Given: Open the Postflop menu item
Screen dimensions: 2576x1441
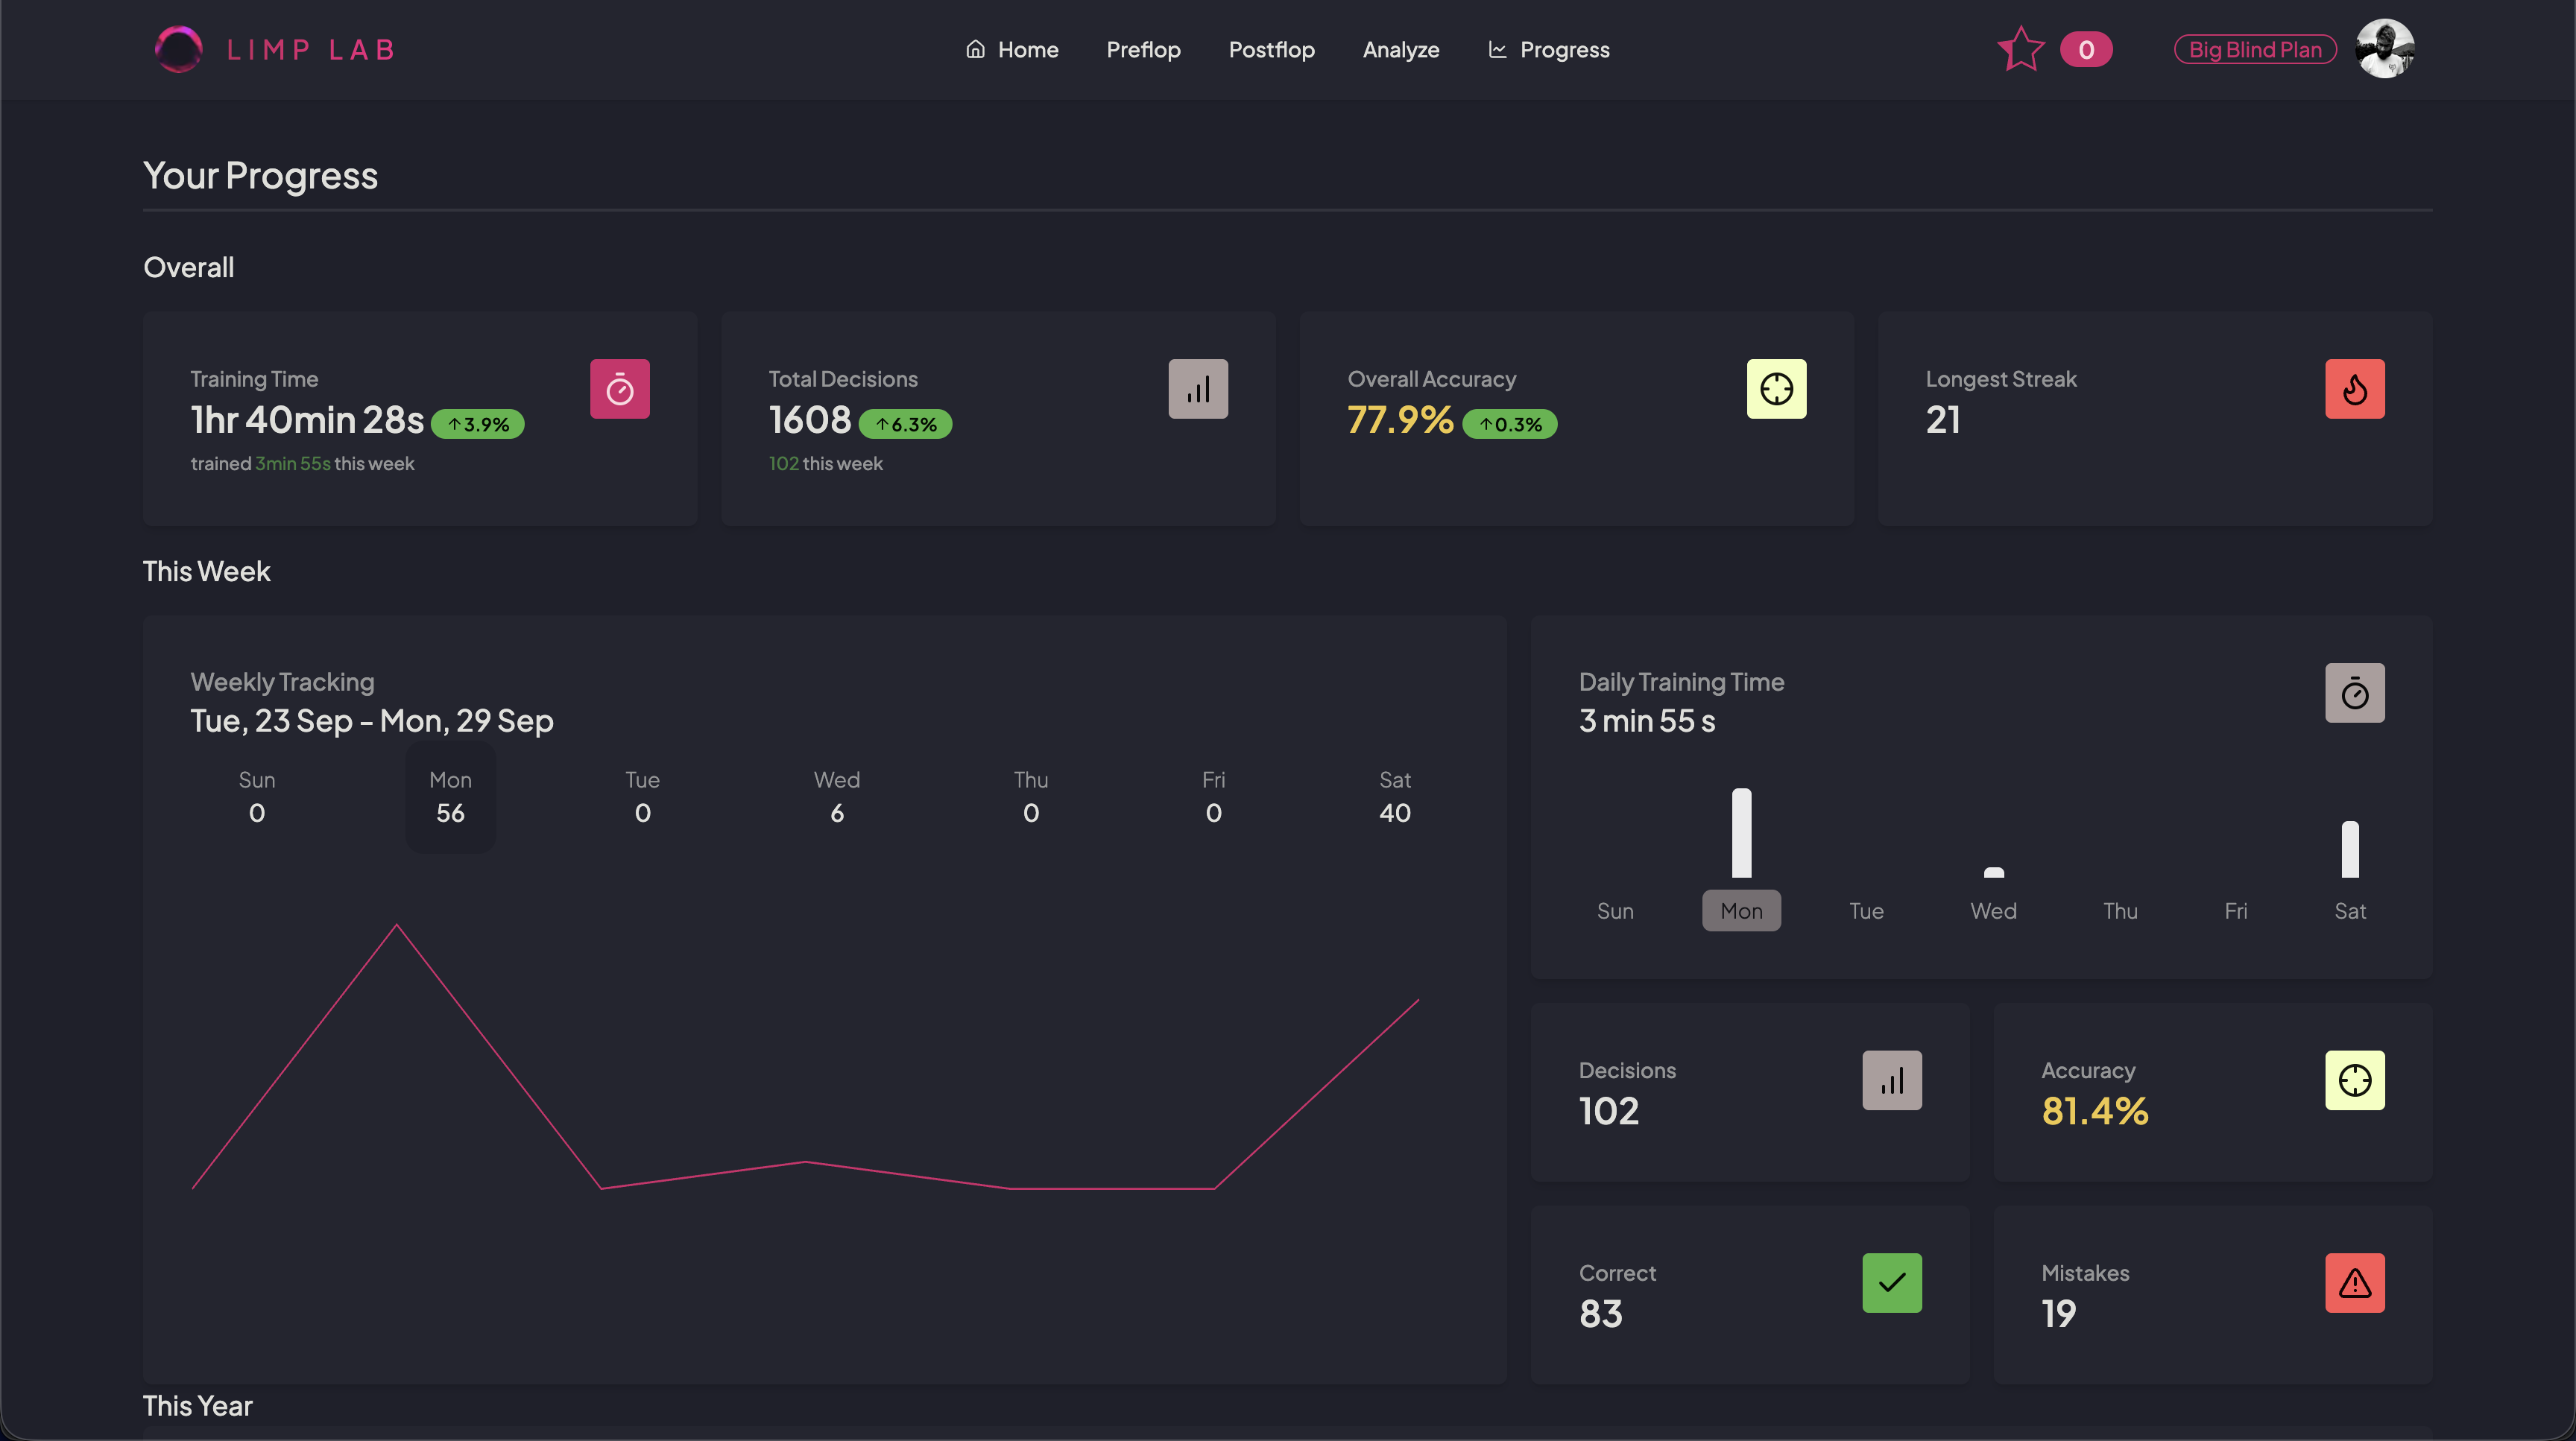Looking at the screenshot, I should [x=1271, y=49].
